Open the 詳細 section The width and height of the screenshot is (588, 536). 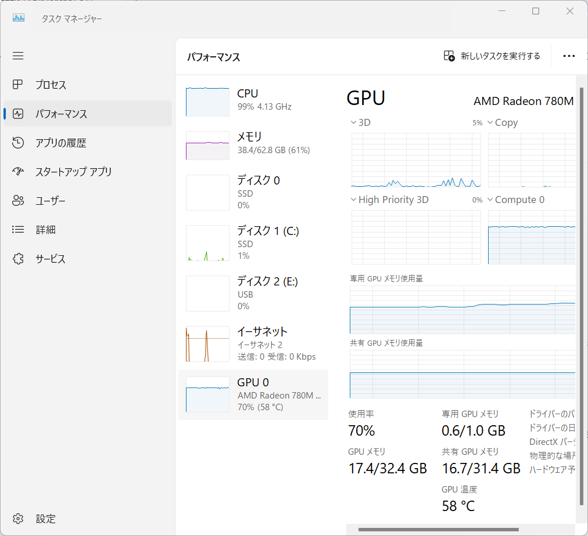tap(17, 229)
